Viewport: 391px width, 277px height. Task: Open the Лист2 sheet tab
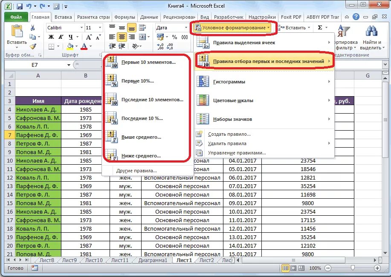tap(207, 260)
